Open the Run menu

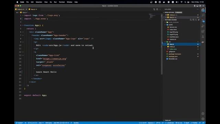pos(55,2)
